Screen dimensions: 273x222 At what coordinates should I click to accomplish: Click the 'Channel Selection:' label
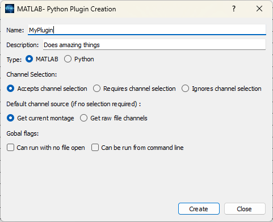(x=32, y=74)
